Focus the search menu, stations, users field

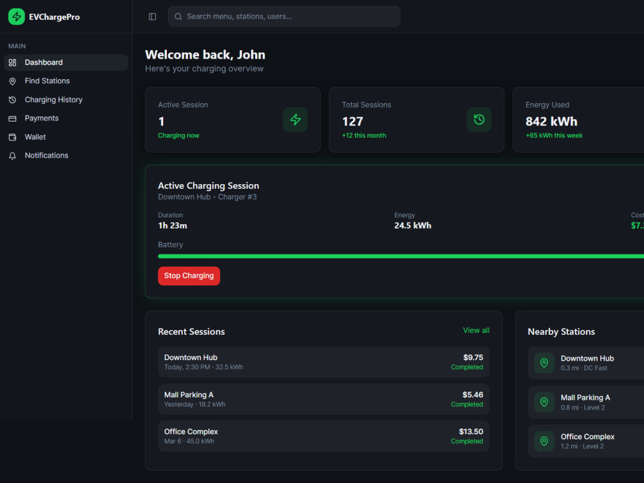pos(284,17)
